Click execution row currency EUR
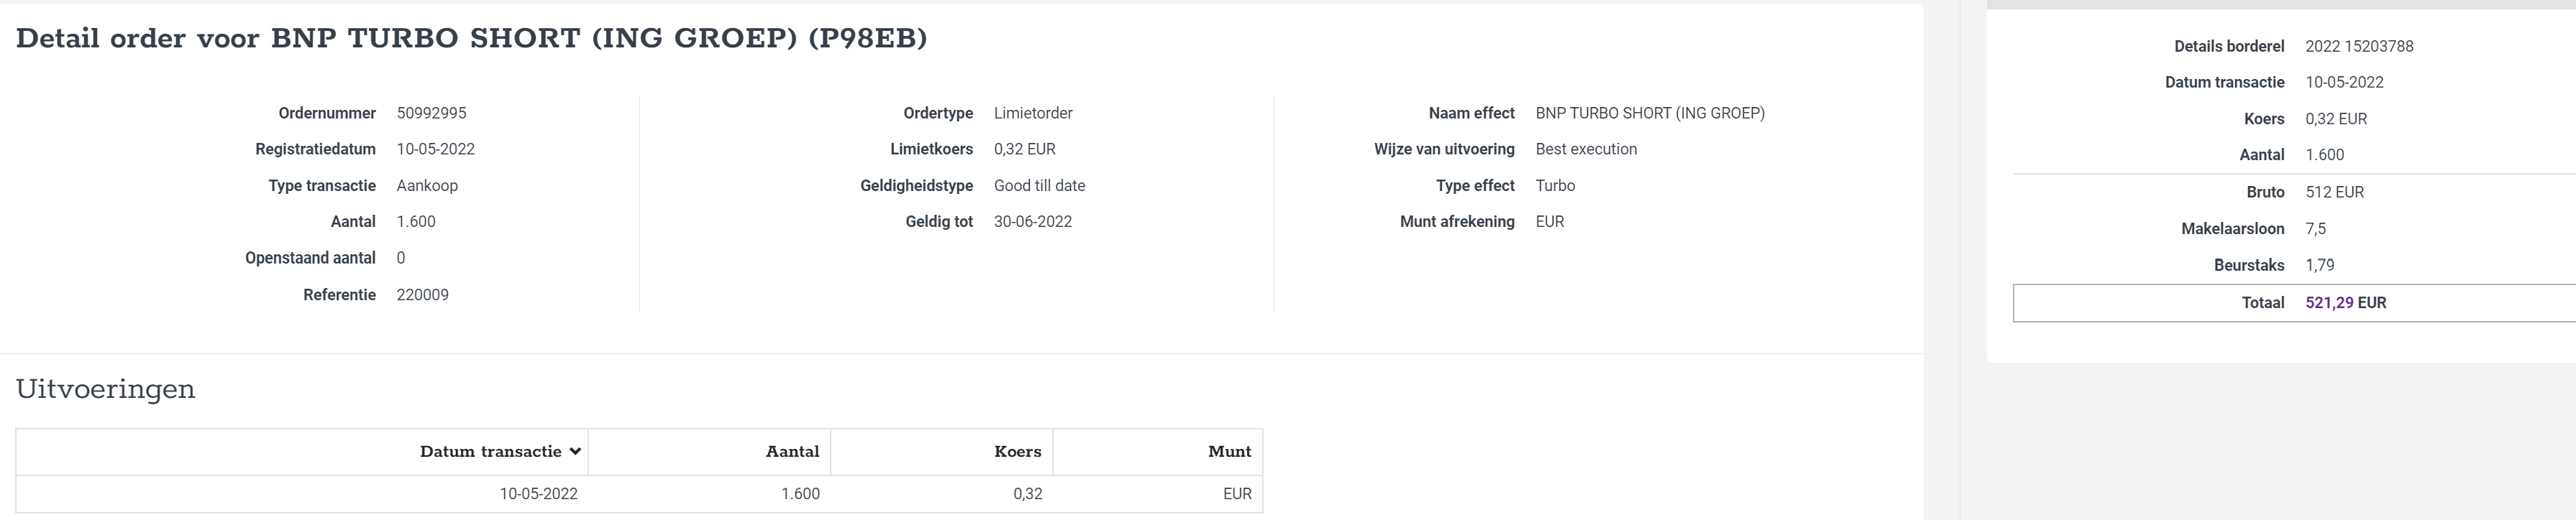 pos(1237,494)
